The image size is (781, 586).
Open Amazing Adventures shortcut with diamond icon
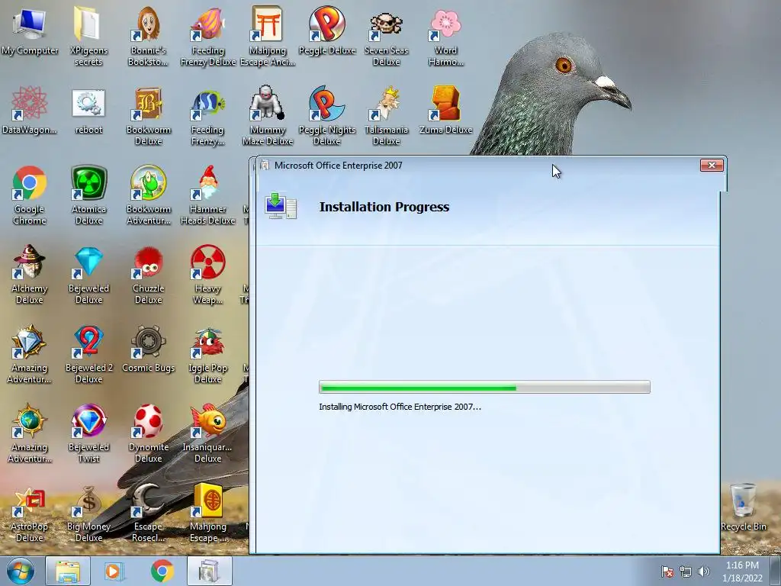tap(30, 354)
